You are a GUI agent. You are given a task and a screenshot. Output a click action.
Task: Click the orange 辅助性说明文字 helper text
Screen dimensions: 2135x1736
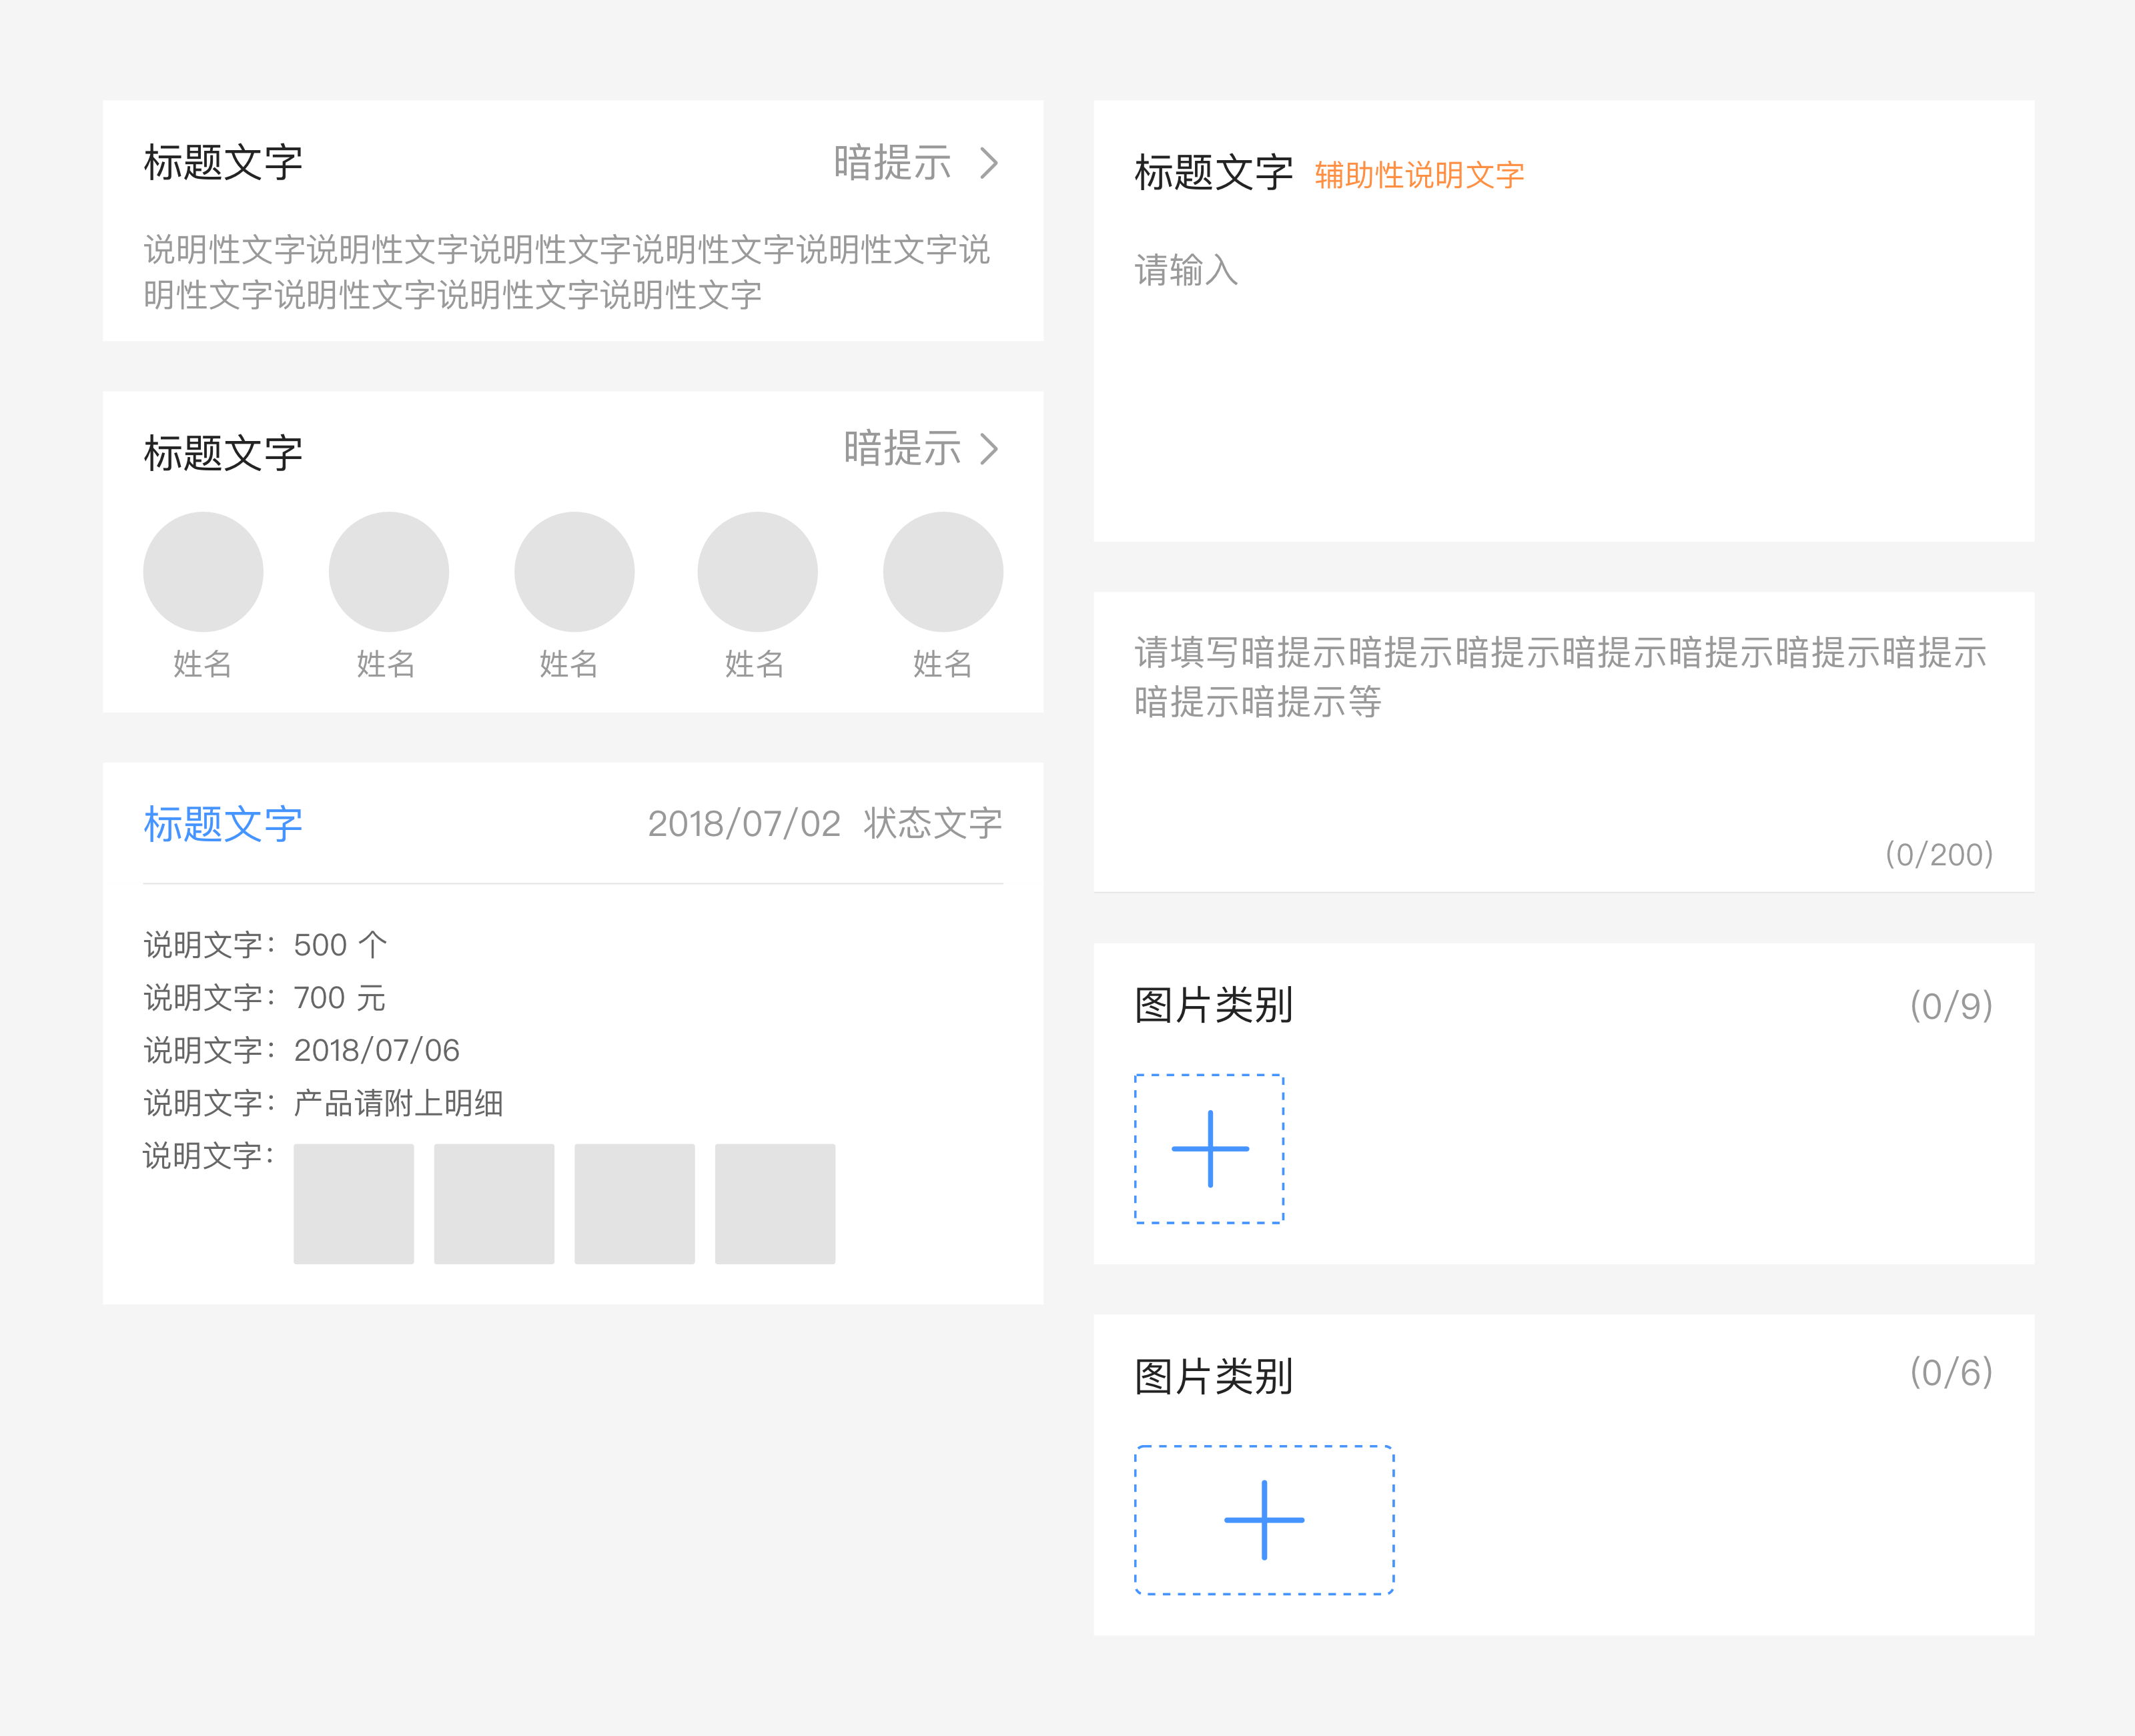coord(1419,174)
